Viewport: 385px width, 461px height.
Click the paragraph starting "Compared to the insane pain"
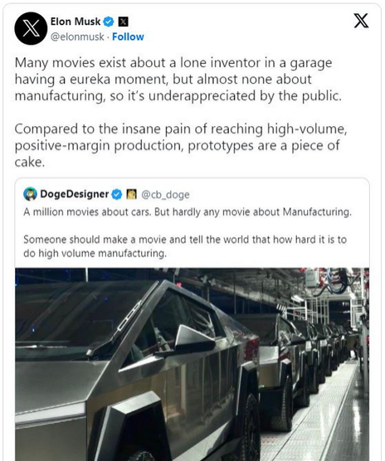pyautogui.click(x=181, y=145)
